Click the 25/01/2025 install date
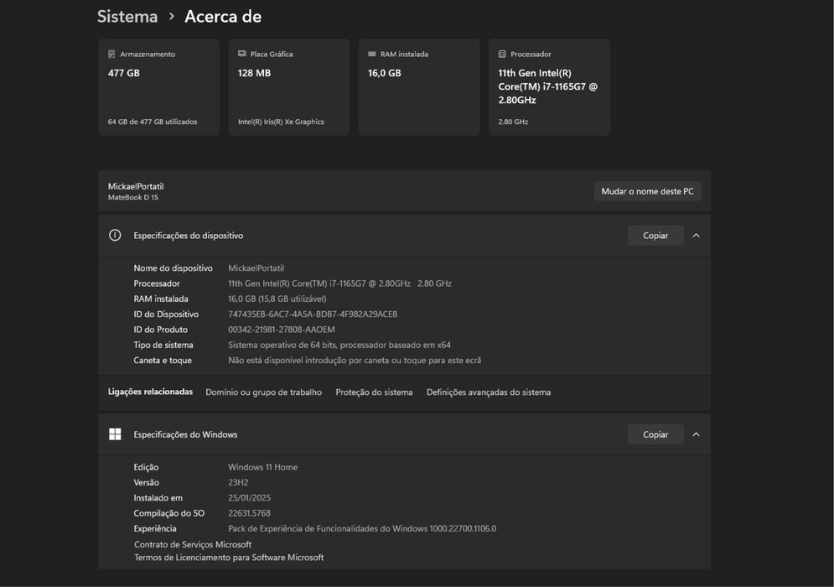The height and width of the screenshot is (587, 834). click(250, 497)
